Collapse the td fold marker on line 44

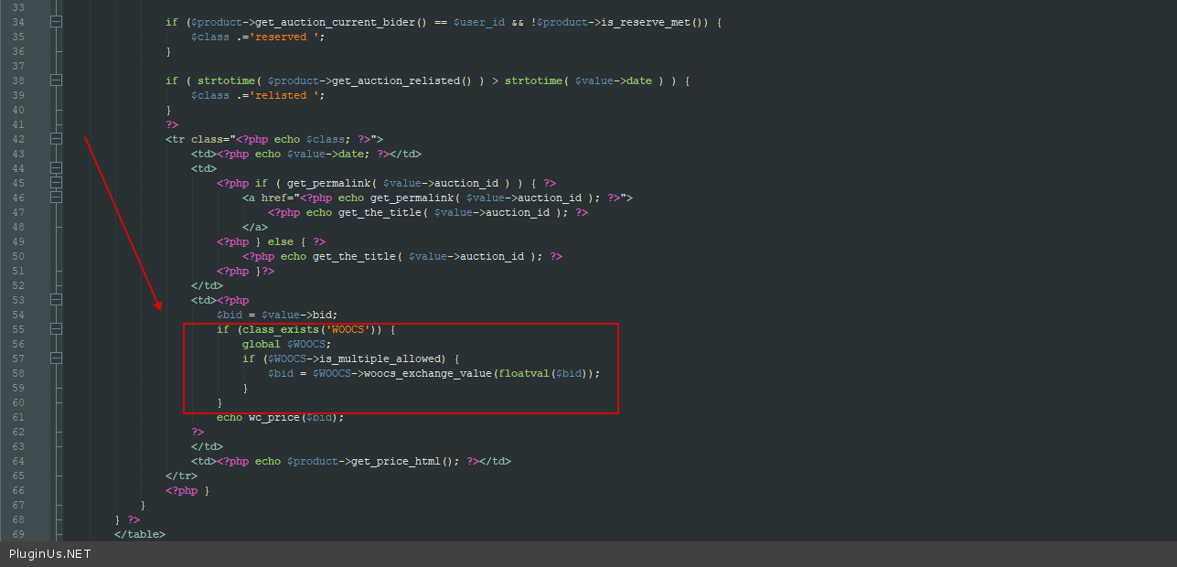coord(57,168)
